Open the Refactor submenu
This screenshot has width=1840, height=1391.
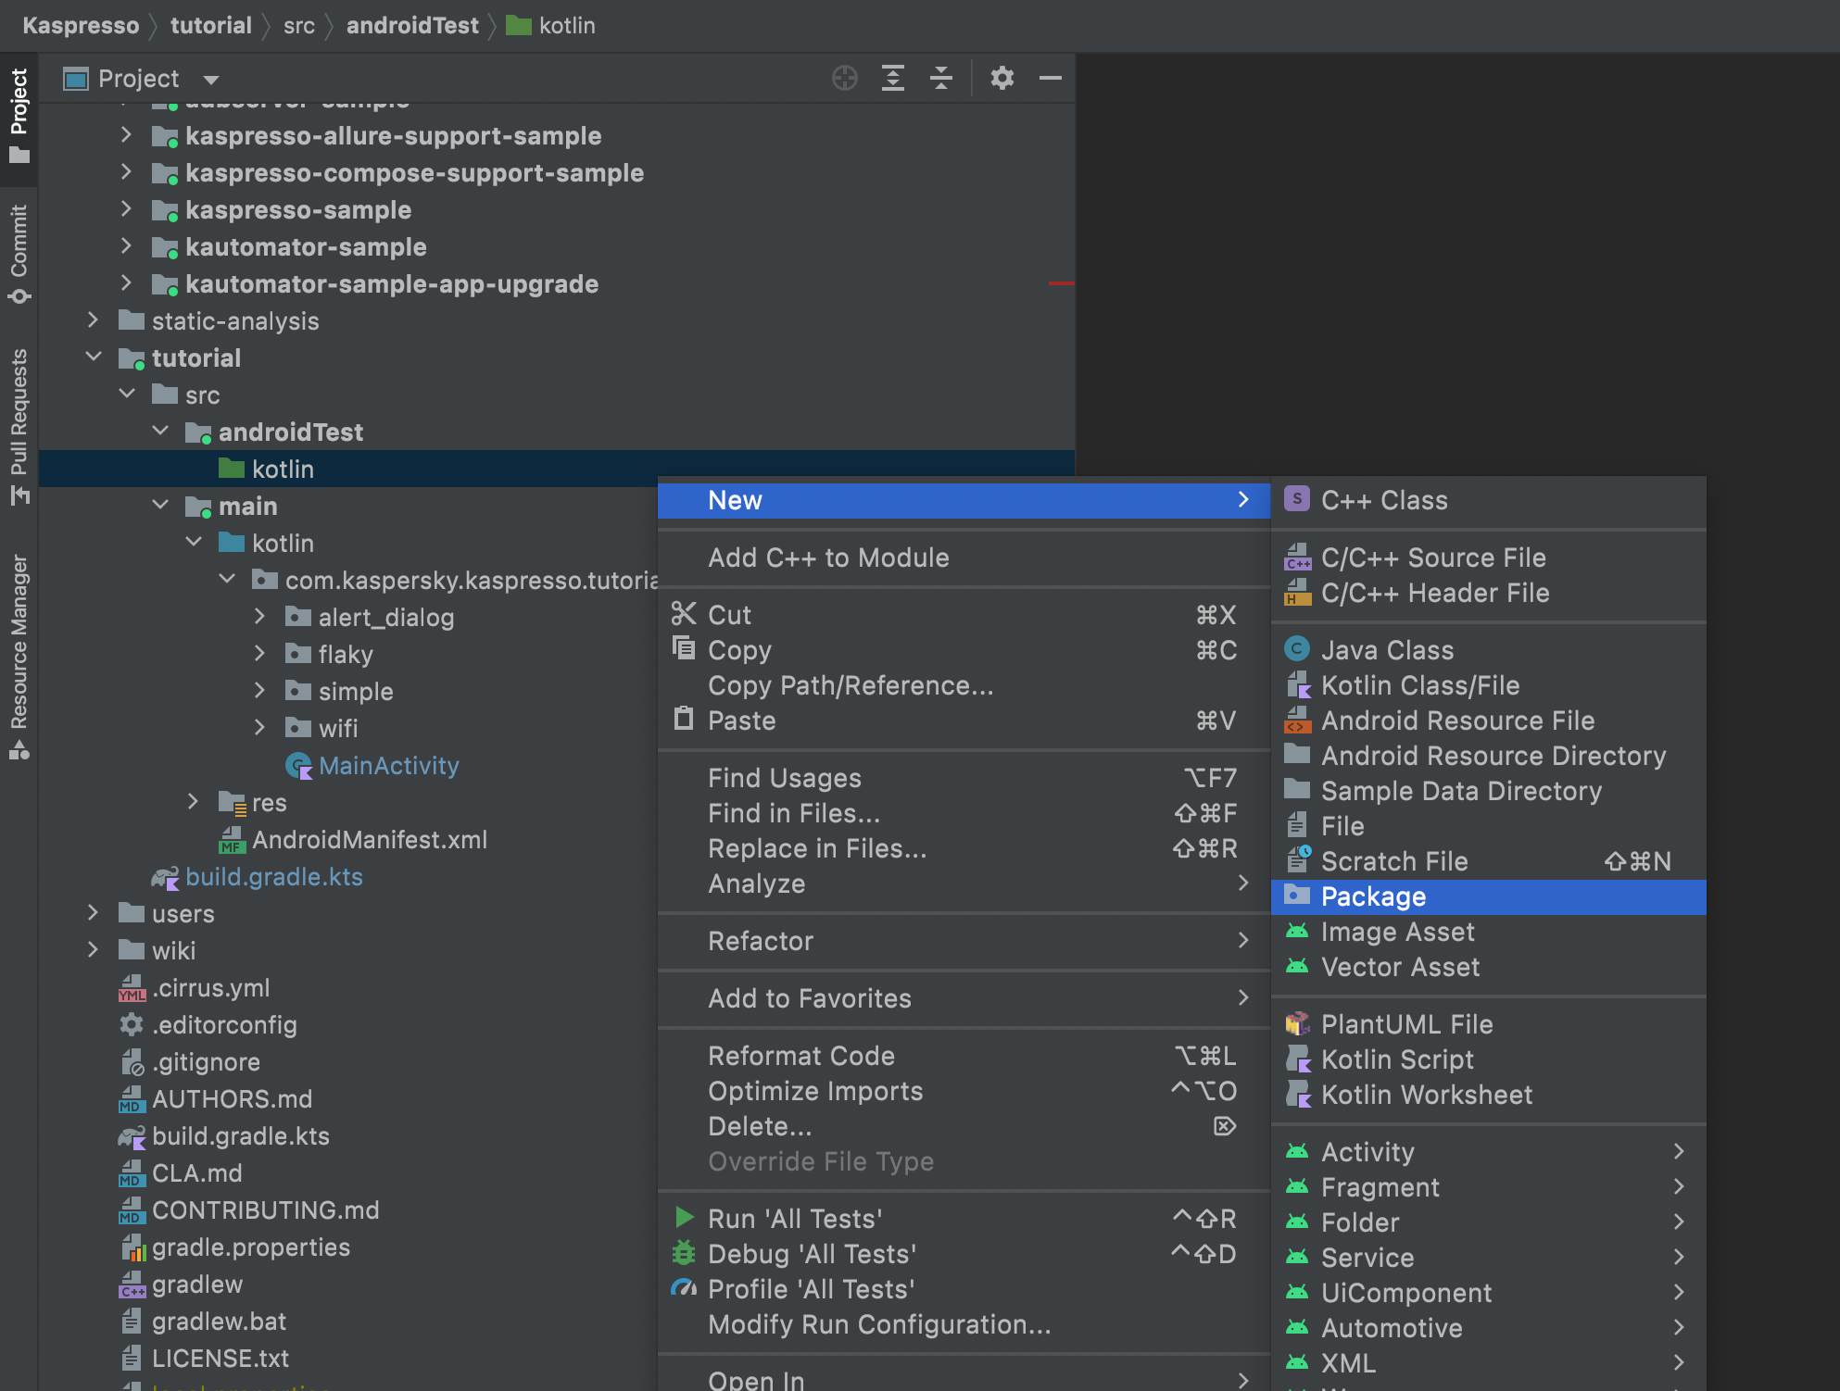point(964,941)
